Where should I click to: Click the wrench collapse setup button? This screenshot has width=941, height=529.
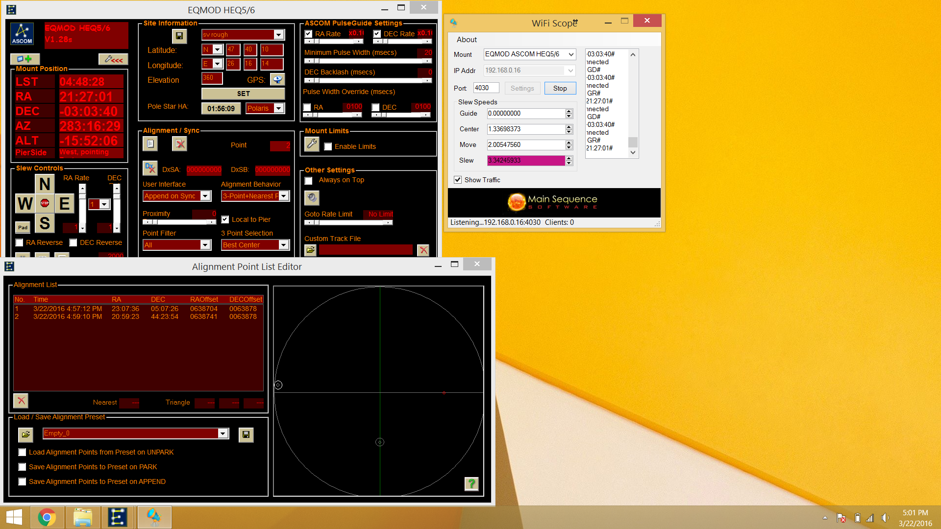113,59
